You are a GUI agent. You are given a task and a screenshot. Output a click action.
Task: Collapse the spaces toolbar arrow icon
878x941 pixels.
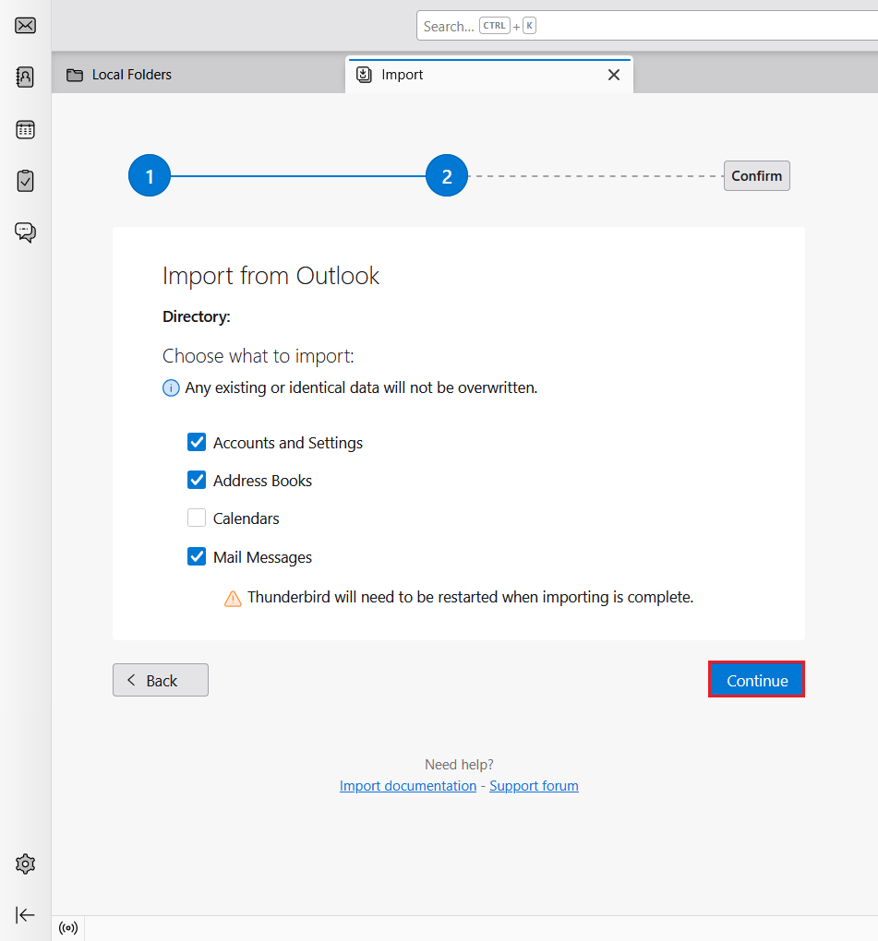pos(25,915)
